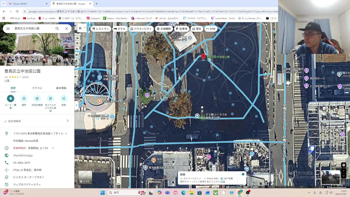The height and width of the screenshot is (197, 350).
Task: Switch to the 基本情報 tab
Action: pyautogui.click(x=61, y=88)
